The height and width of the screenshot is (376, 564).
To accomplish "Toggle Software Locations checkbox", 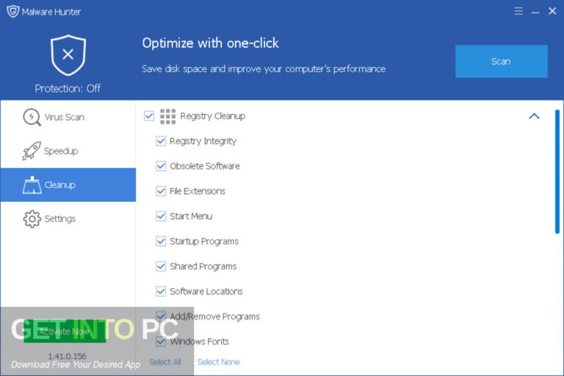I will 161,292.
